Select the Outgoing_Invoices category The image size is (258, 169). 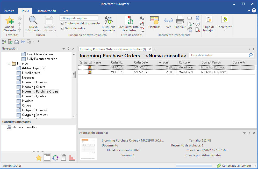pos(35,115)
